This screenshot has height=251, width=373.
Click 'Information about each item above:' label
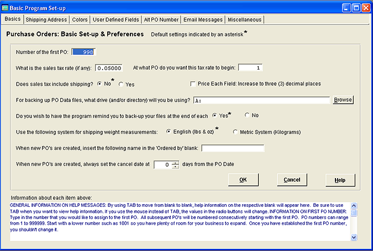51,198
